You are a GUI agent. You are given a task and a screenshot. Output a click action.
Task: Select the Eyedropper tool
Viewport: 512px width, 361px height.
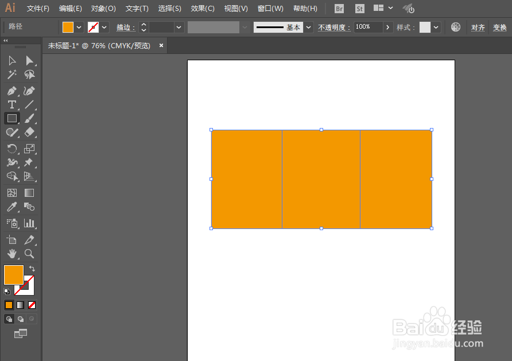12,207
